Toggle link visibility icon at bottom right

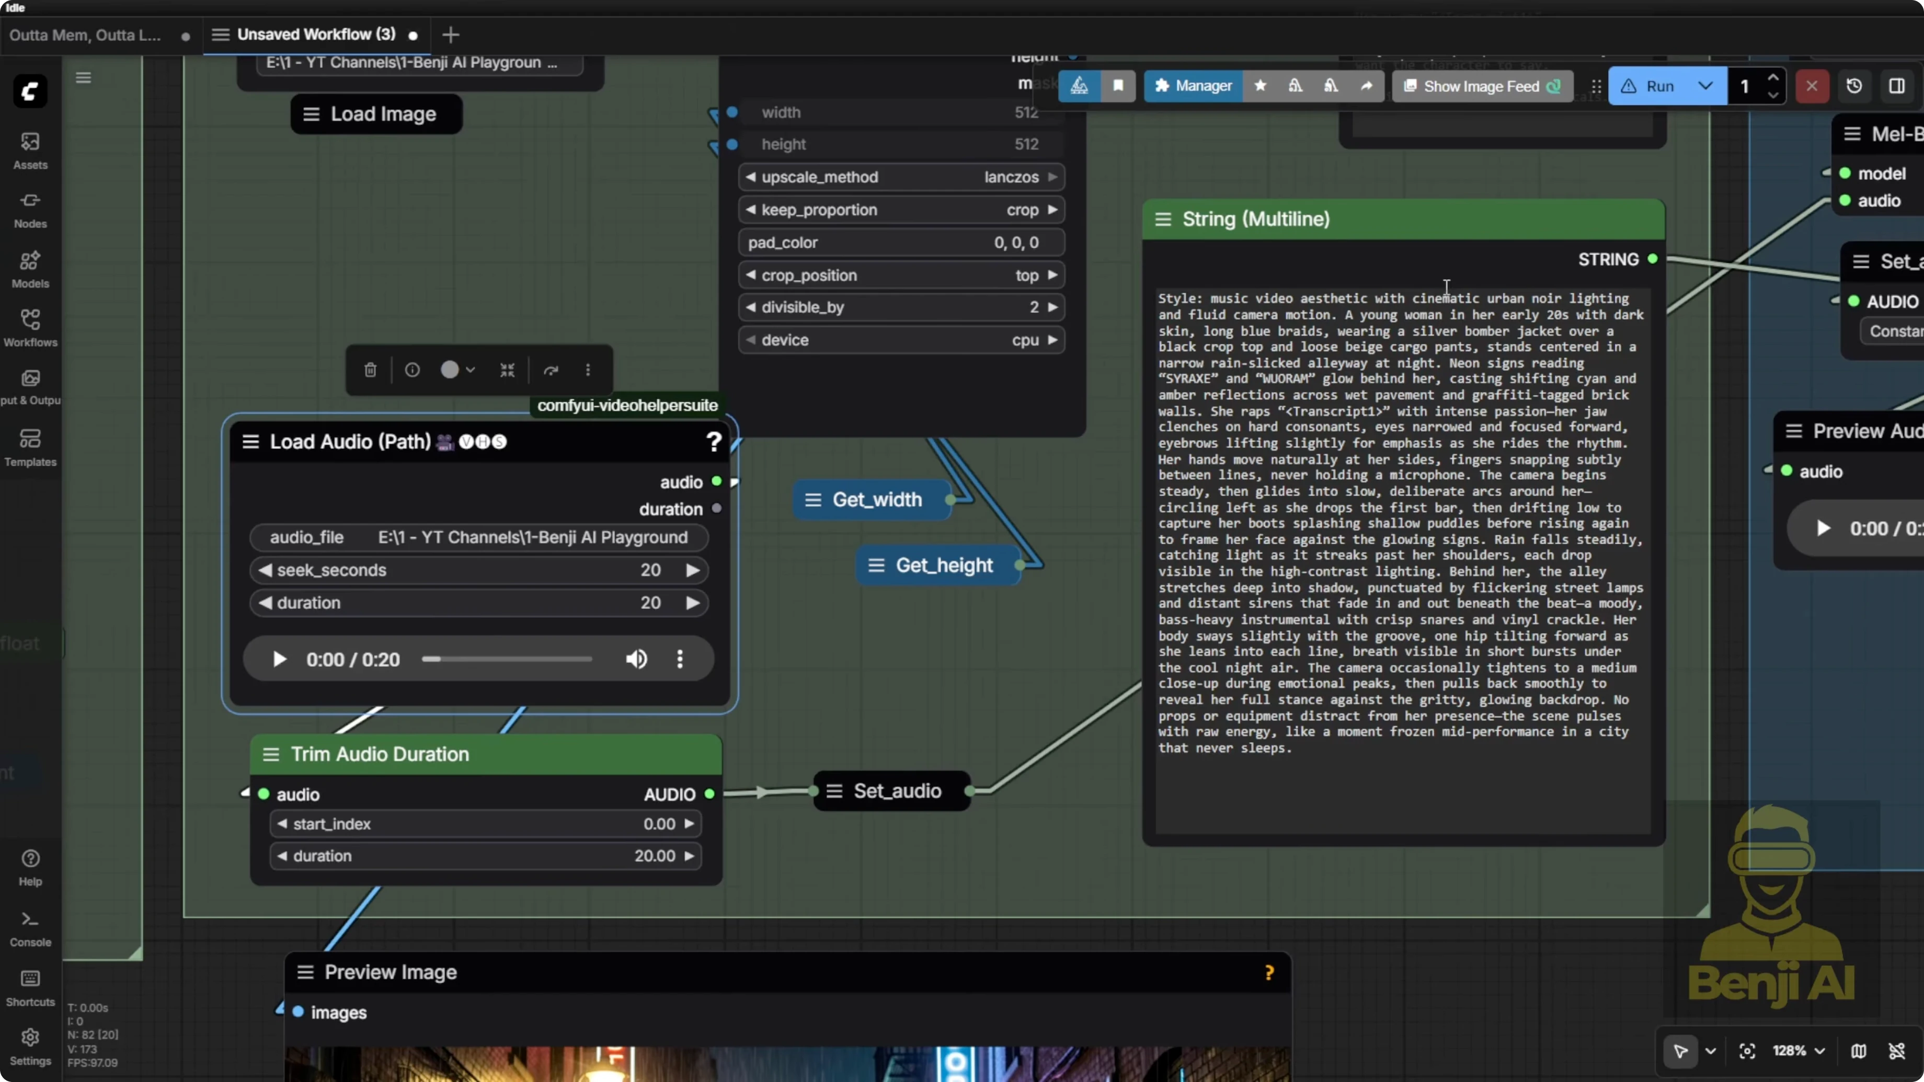click(x=1896, y=1051)
